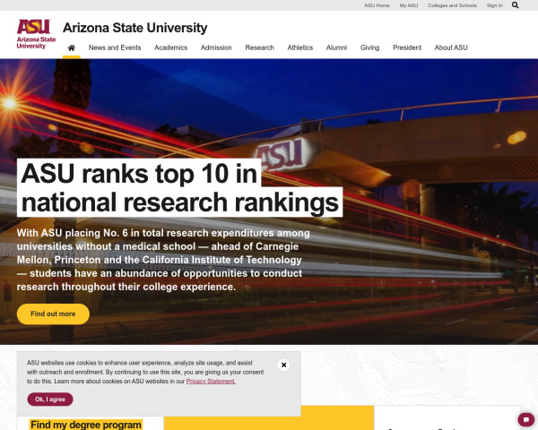Open News and Events menu
Screen dimensions: 538x430
pos(114,47)
